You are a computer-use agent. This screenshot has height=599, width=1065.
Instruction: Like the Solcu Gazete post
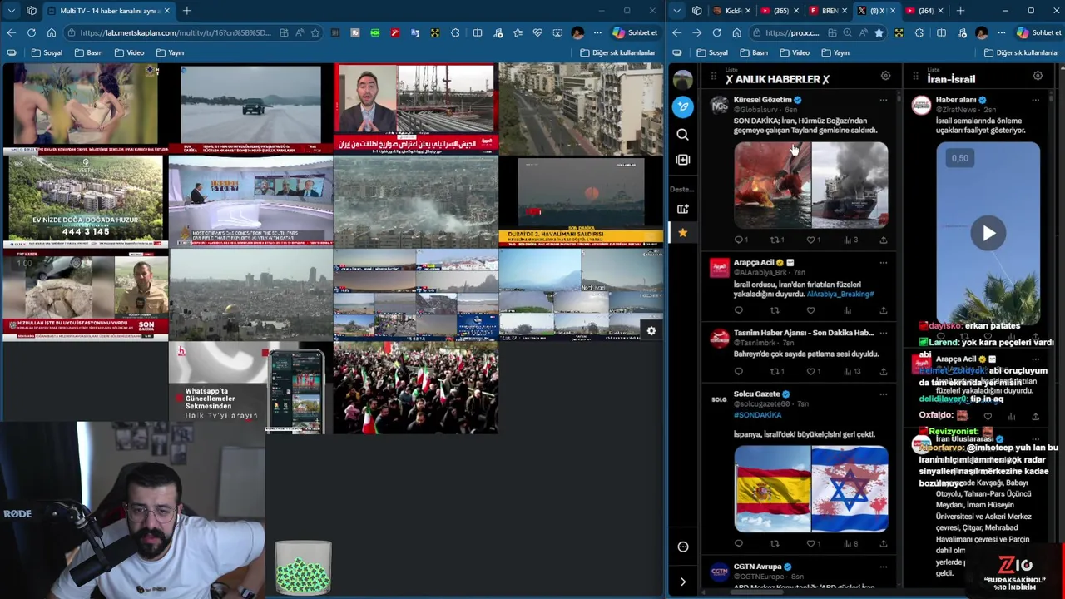pyautogui.click(x=812, y=544)
